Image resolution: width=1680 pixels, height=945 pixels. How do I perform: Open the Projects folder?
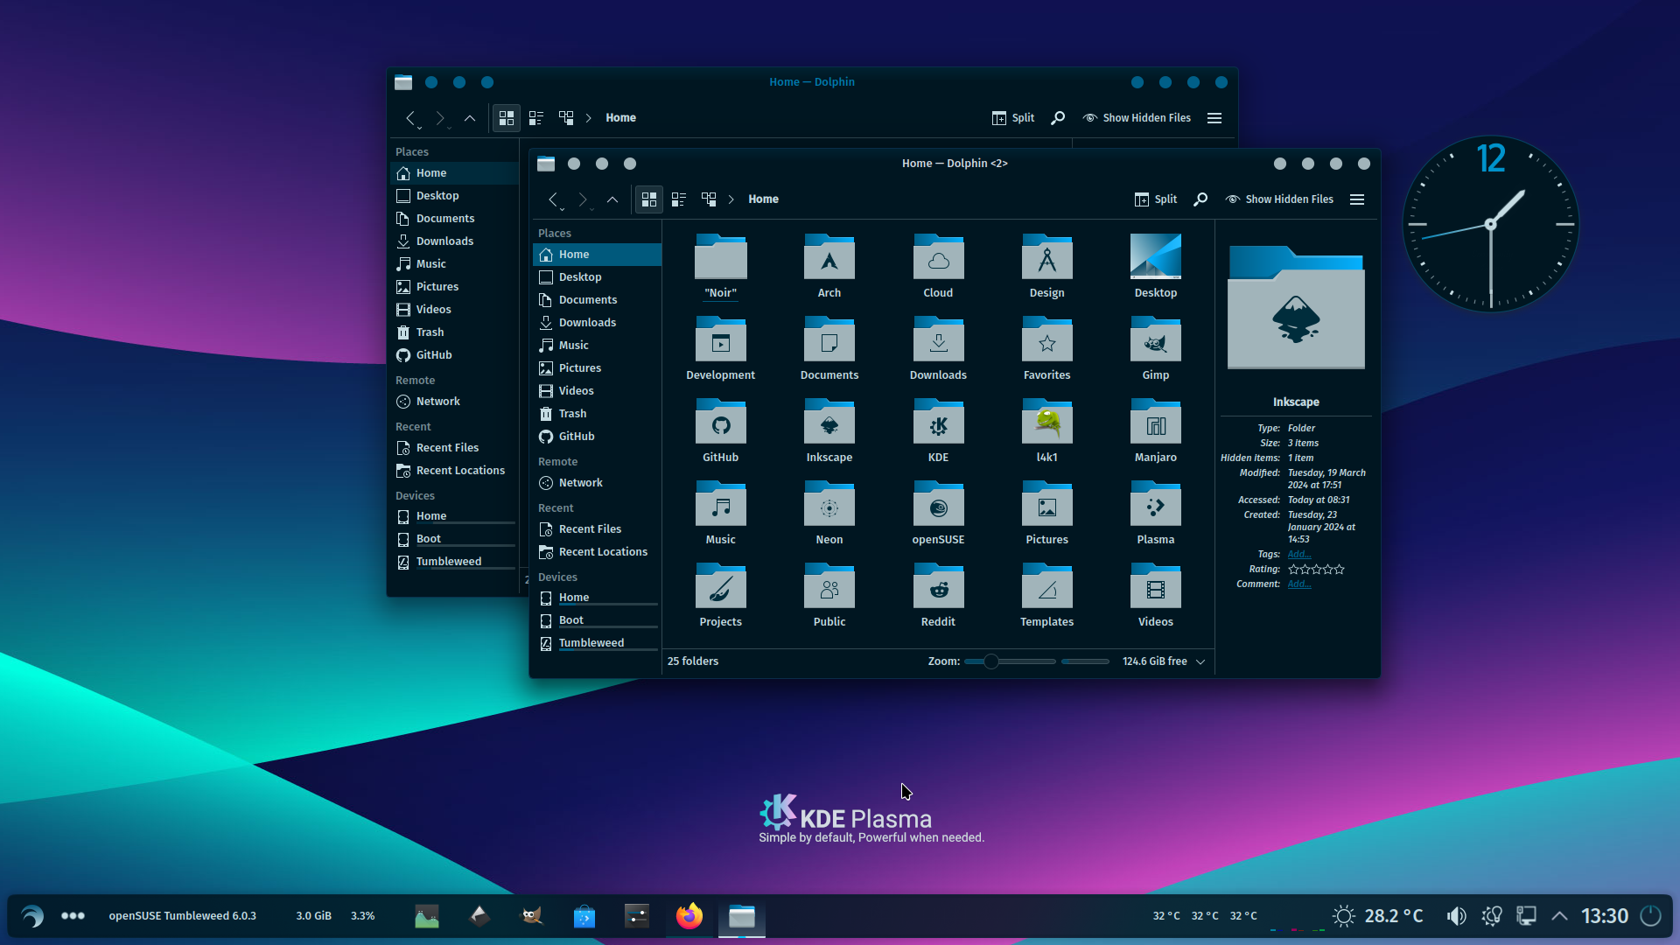(720, 595)
